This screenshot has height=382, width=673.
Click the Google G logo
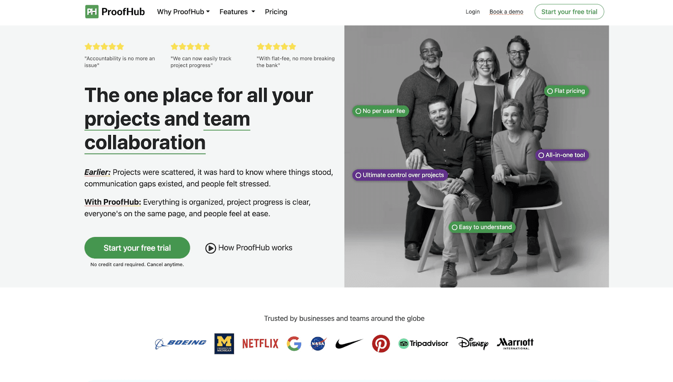(x=294, y=344)
